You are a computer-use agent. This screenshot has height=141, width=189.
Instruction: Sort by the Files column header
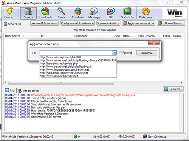click(x=139, y=36)
